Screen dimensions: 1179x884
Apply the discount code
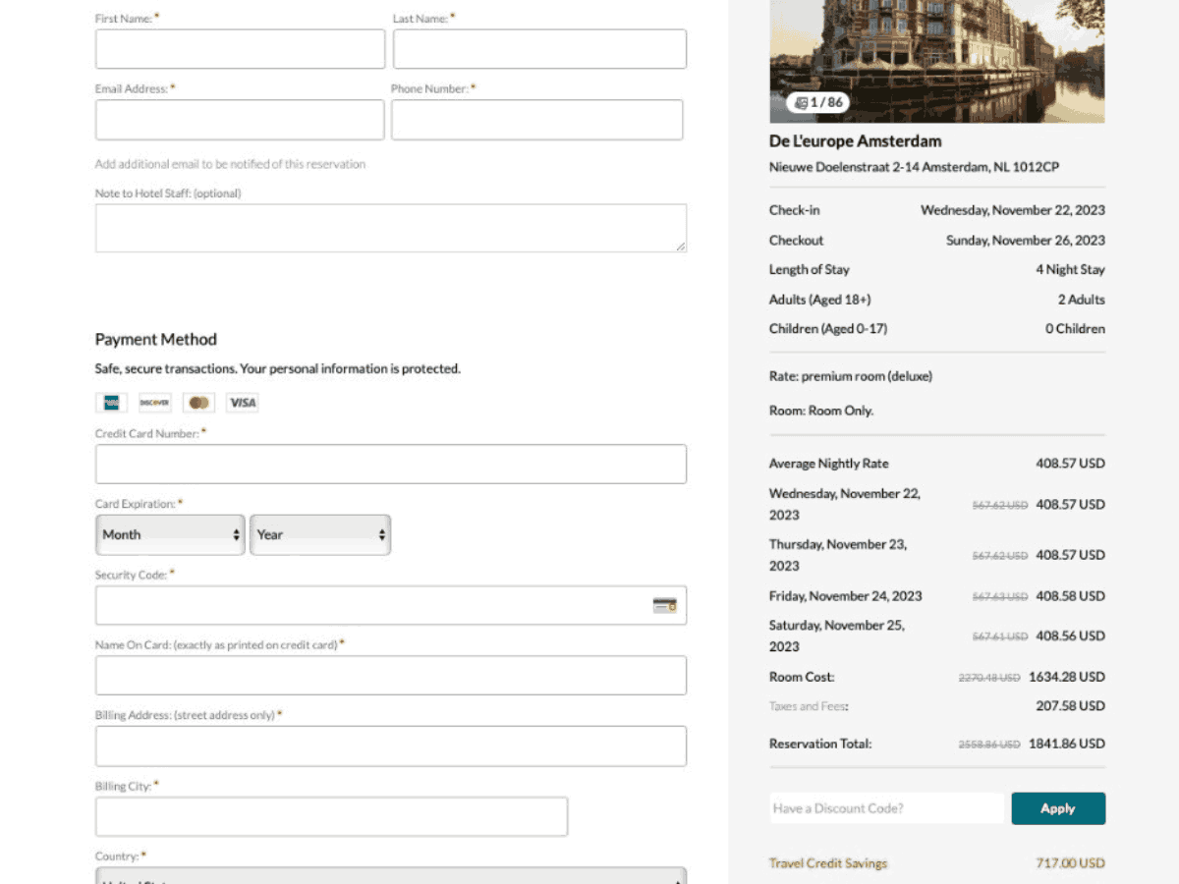1058,807
